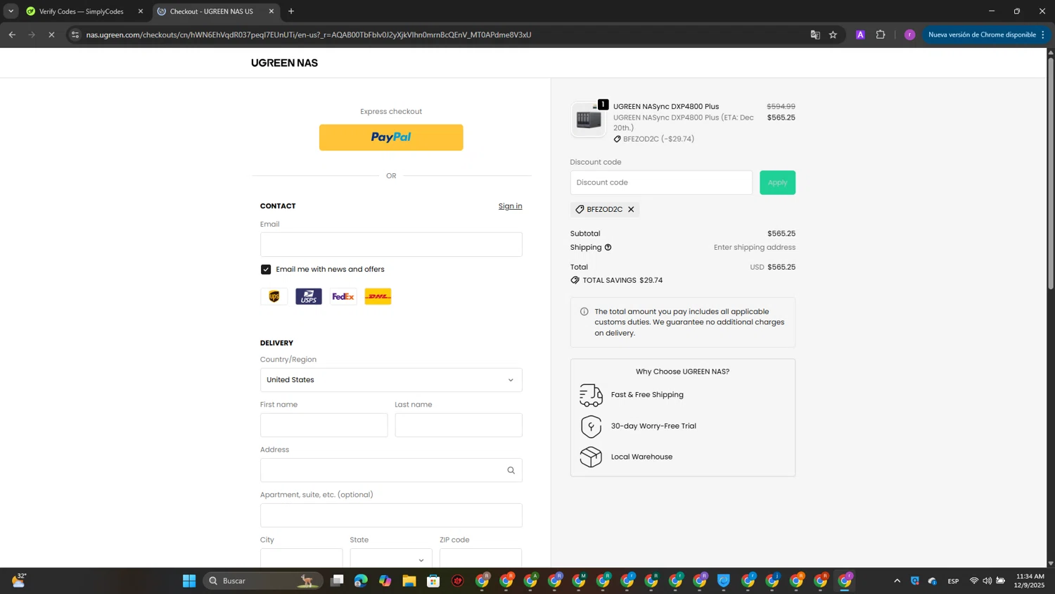1055x594 pixels.
Task: Click the DHL carrier icon
Action: coord(378,296)
